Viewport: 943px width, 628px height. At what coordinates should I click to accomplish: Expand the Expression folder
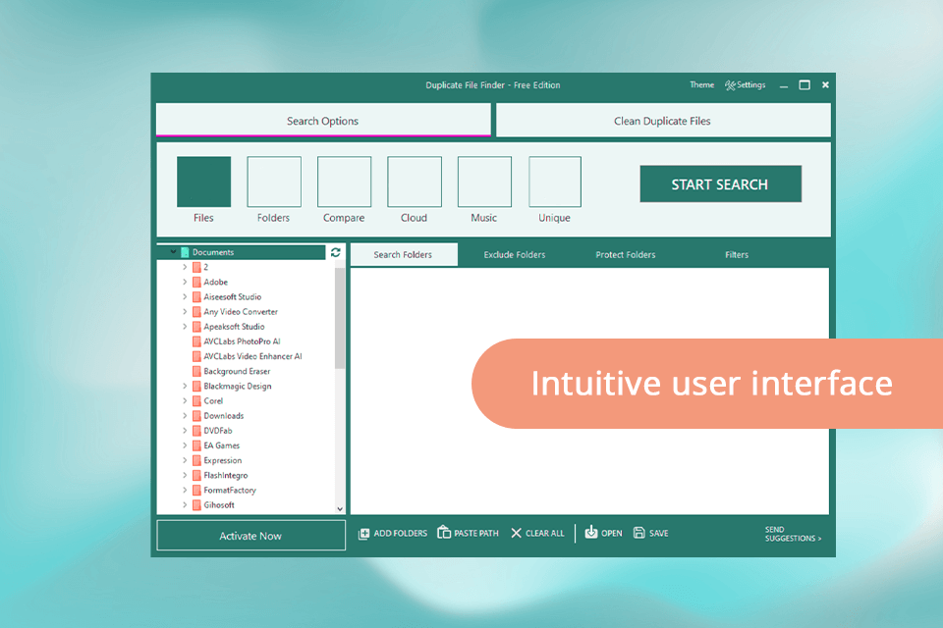185,460
